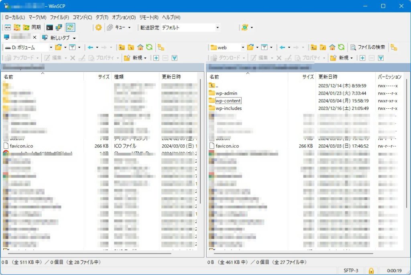This screenshot has width=411, height=275.
Task: Go to the local parent directory
Action: click(122, 47)
